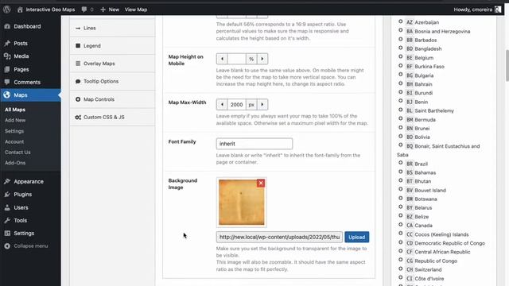Viewport: 509px width, 286px height.
Task: Open the Add-Ons submenu link
Action: (x=15, y=163)
